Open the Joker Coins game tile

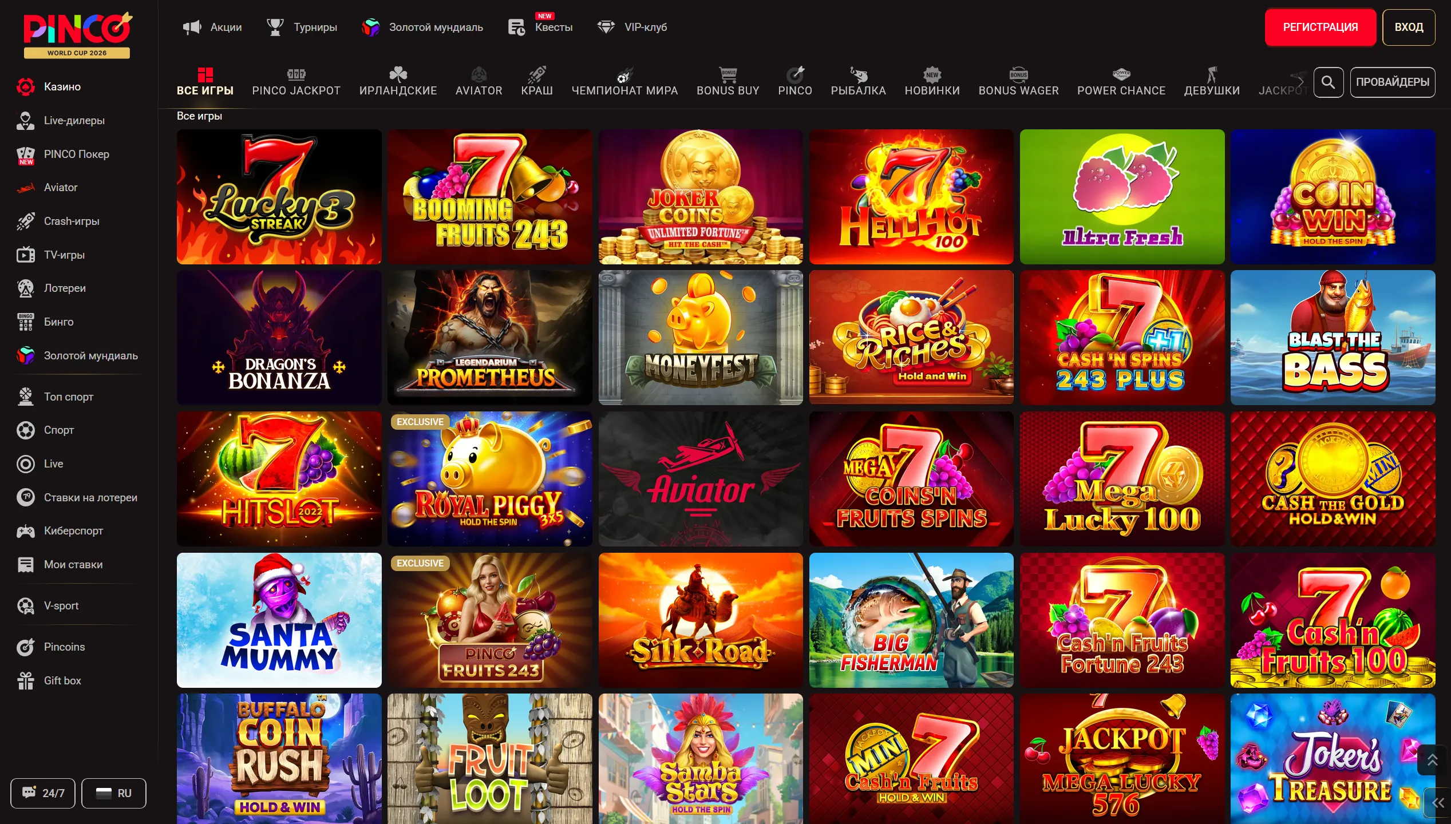(701, 196)
